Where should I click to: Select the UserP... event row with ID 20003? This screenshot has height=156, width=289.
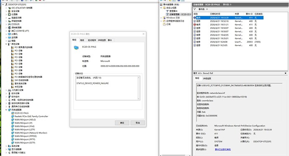[x=228, y=42]
